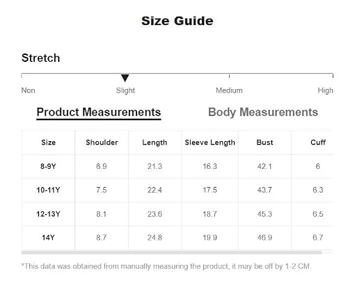The image size is (348, 285).
Task: Click the Slight label under the marker
Action: (x=125, y=90)
